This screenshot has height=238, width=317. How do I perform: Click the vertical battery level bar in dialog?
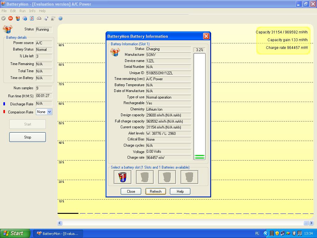(200, 107)
